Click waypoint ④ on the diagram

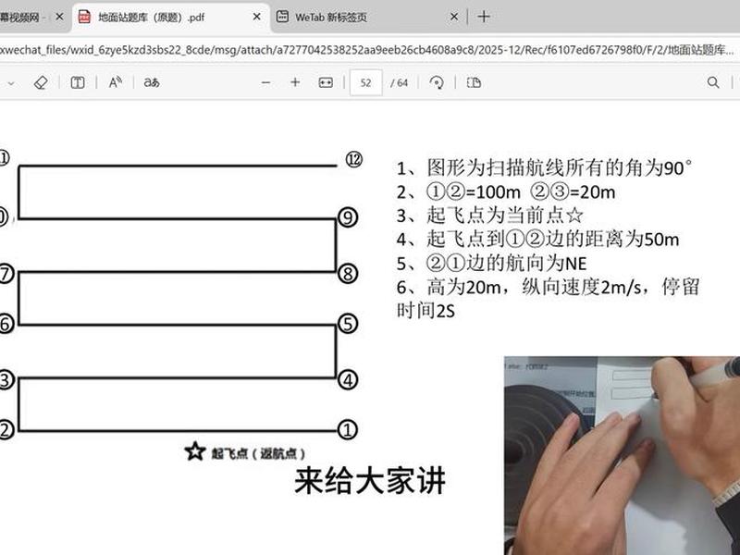point(348,380)
